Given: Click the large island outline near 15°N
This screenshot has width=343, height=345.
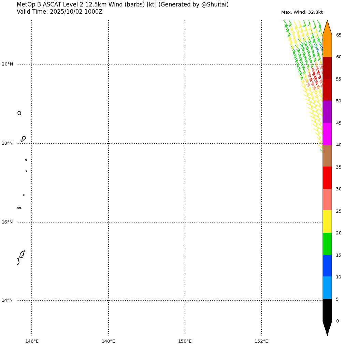Looking at the screenshot, I should pos(22,254).
